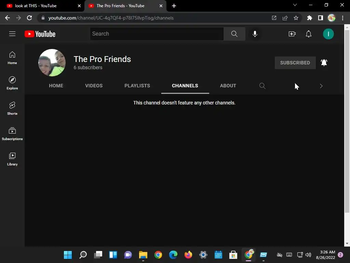Open a new browser tab with plus
Screen dimensions: 350x263
(174, 6)
